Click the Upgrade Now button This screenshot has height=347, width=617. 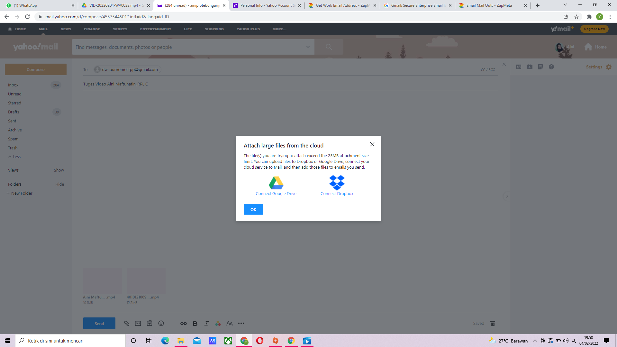click(x=594, y=29)
